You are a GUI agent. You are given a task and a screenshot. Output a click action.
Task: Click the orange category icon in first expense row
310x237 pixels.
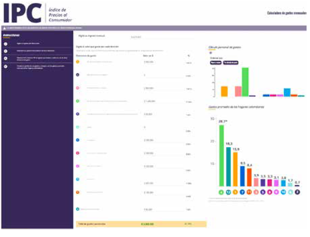(77, 62)
